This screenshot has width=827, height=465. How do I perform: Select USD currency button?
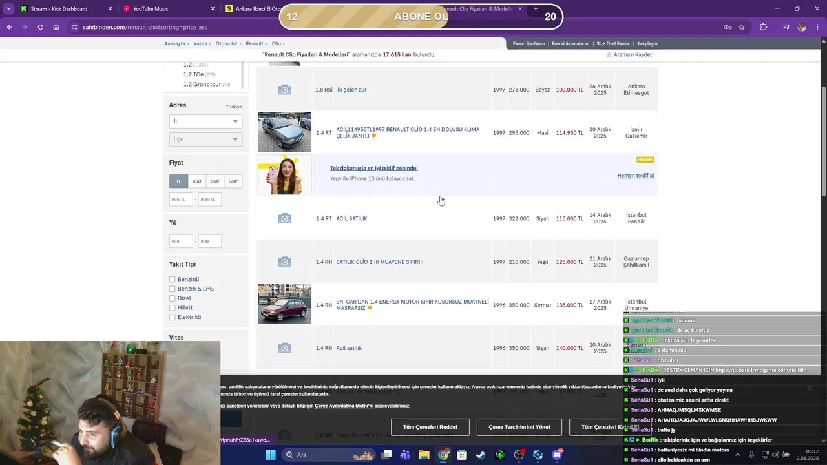click(196, 181)
